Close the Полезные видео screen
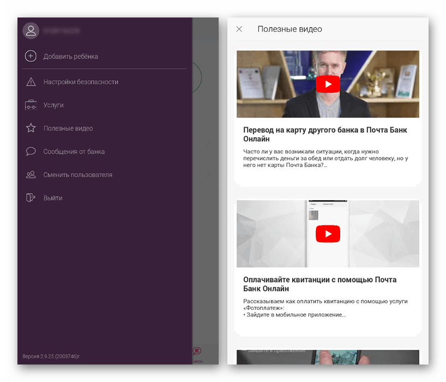Image resolution: width=446 pixels, height=382 pixels. pos(239,29)
